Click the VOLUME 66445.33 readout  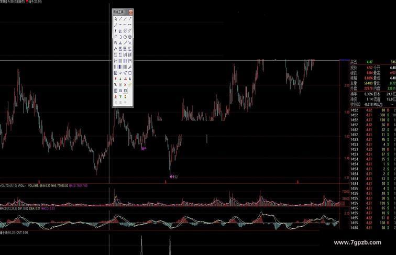point(39,186)
